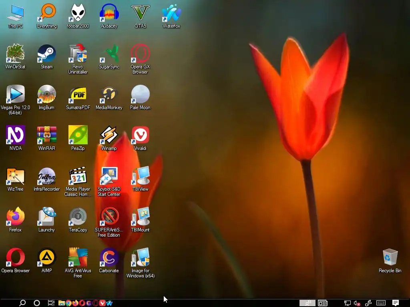The width and height of the screenshot is (410, 307).
Task: Select the WinRAR desktop icon
Action: click(x=47, y=138)
